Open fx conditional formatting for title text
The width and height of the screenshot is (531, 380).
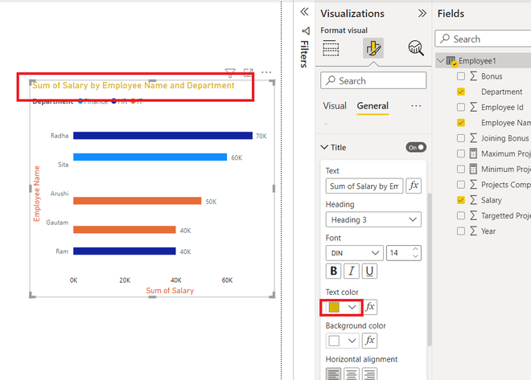point(414,186)
